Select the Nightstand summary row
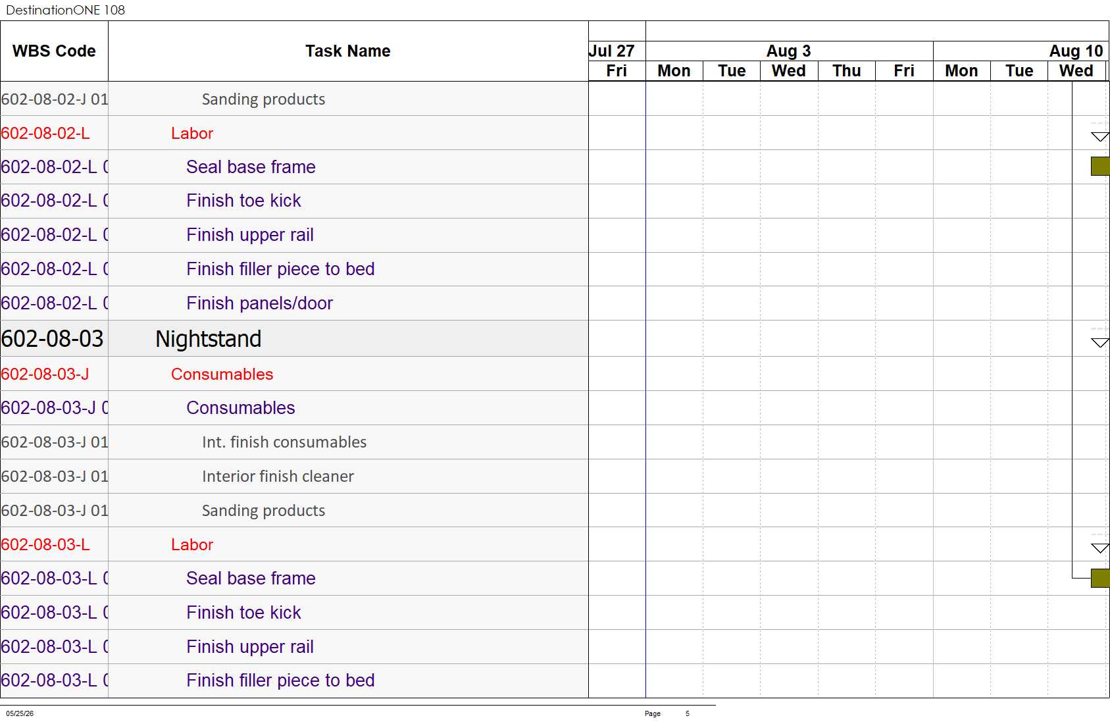1110x722 pixels. click(294, 339)
